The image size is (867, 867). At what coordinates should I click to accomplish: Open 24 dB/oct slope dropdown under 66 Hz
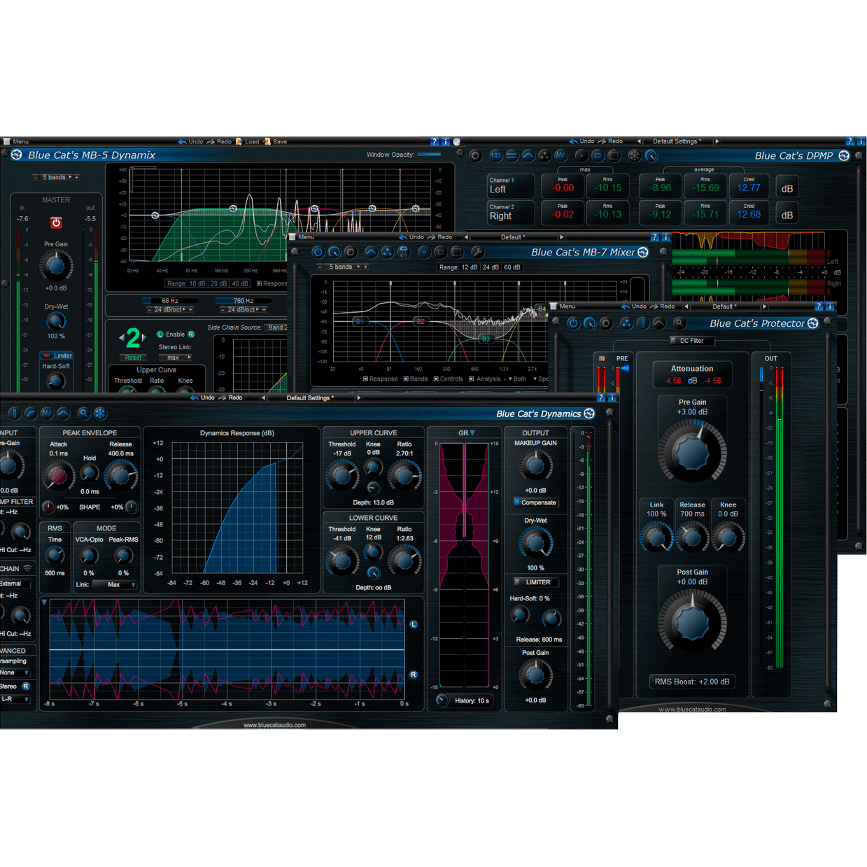pyautogui.click(x=170, y=309)
